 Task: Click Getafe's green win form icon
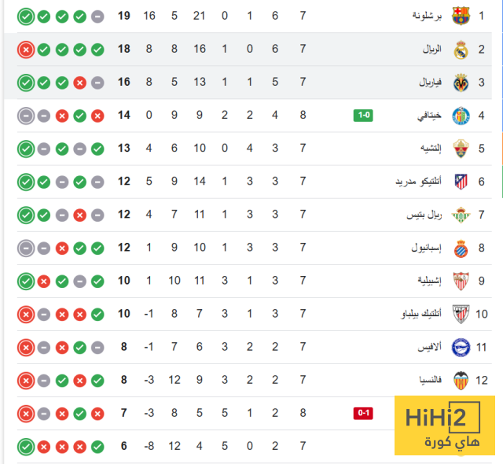(x=79, y=116)
